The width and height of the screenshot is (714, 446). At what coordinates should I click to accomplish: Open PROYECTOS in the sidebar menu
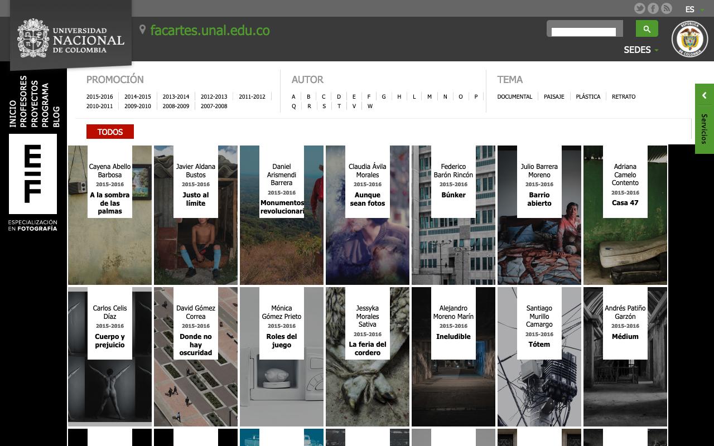(x=35, y=104)
